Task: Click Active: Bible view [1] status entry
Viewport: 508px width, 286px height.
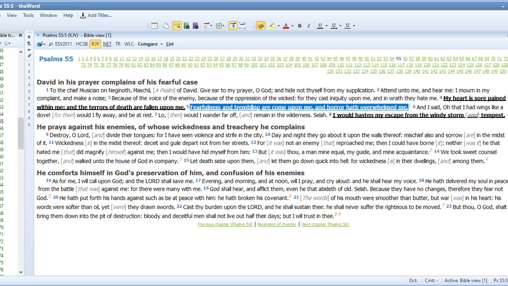Action: pyautogui.click(x=466, y=280)
